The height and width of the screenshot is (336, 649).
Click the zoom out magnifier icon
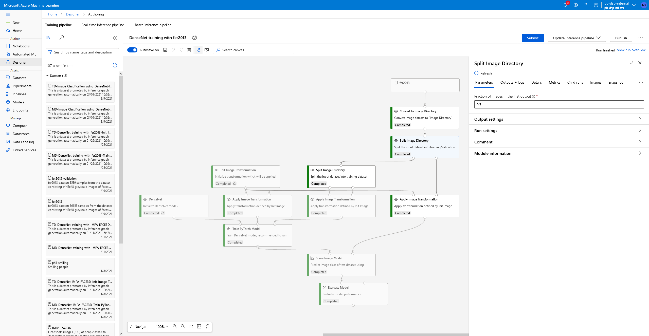pos(183,326)
